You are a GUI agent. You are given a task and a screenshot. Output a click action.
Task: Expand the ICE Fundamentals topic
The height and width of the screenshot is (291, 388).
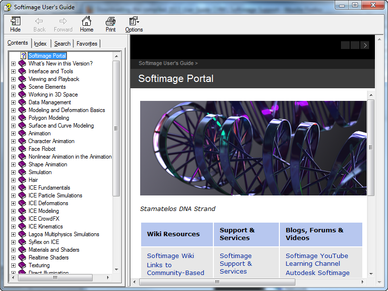pyautogui.click(x=14, y=188)
